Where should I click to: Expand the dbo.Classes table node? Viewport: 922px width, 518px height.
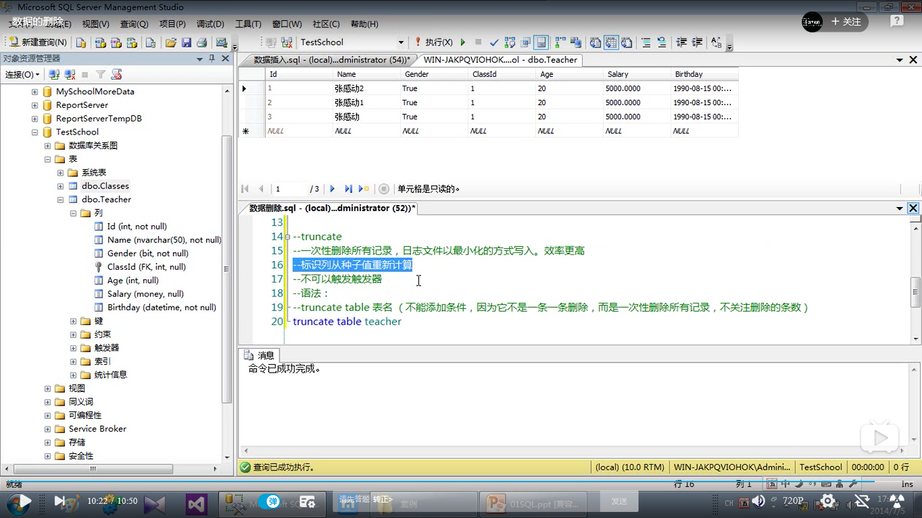tap(60, 186)
